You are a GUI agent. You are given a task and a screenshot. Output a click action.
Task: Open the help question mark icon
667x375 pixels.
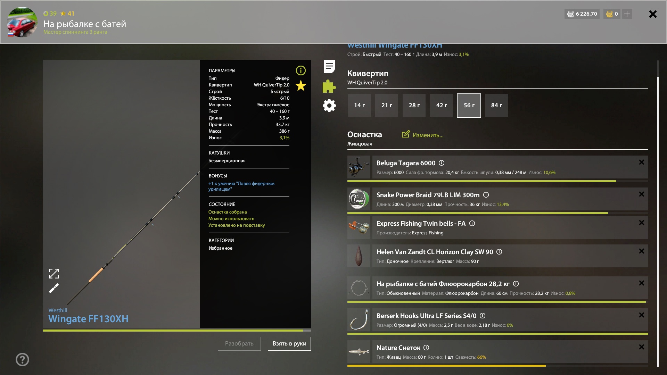(x=22, y=359)
